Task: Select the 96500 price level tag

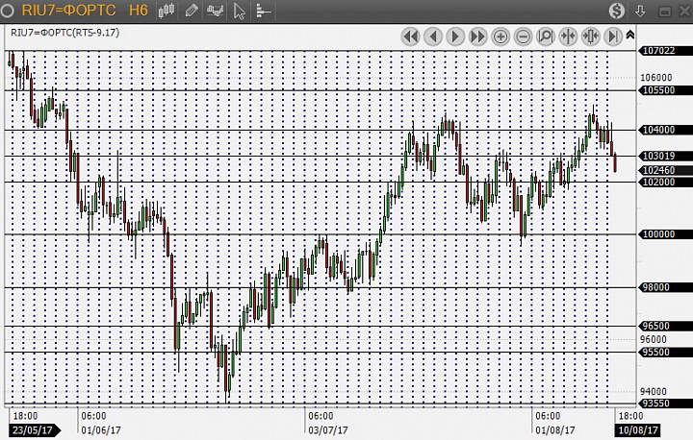Action: (x=665, y=326)
